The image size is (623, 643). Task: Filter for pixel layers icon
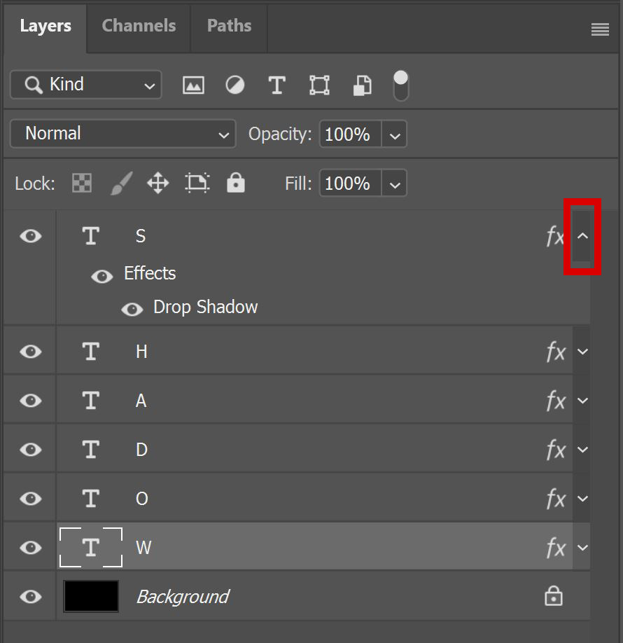click(x=193, y=85)
